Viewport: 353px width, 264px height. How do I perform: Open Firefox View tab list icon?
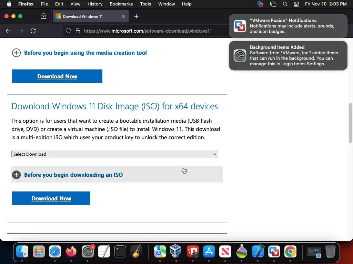coord(43,16)
